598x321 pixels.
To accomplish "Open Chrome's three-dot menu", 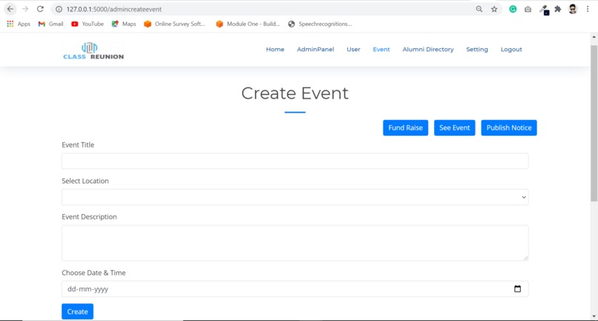I will pyautogui.click(x=588, y=9).
